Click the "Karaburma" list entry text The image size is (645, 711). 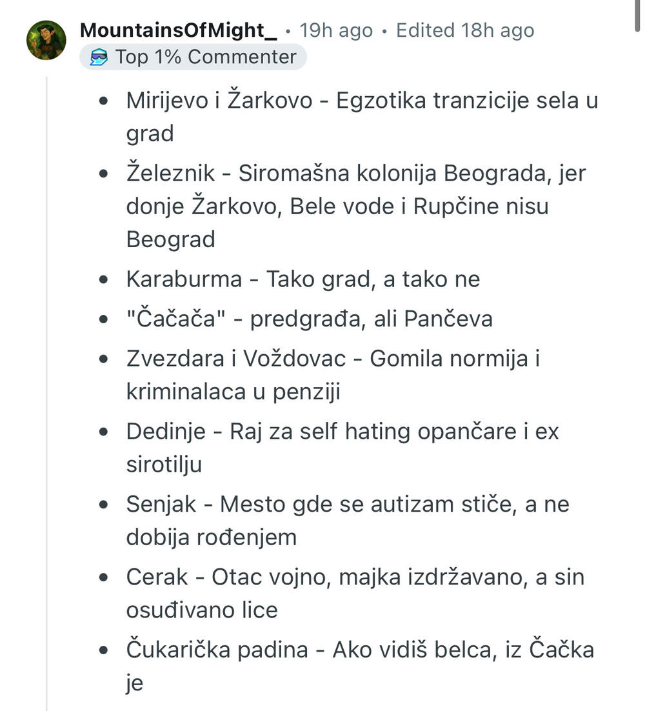pyautogui.click(x=184, y=279)
